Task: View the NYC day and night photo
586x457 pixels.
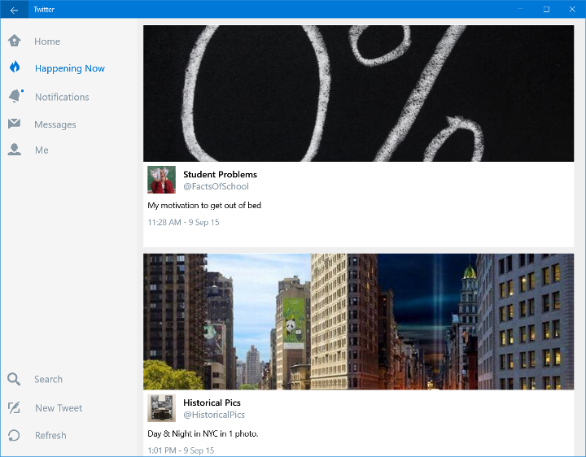Action: (x=358, y=321)
